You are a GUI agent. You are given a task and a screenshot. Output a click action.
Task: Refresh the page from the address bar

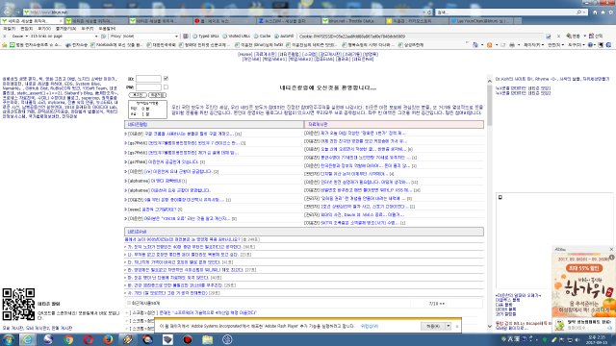(429, 12)
